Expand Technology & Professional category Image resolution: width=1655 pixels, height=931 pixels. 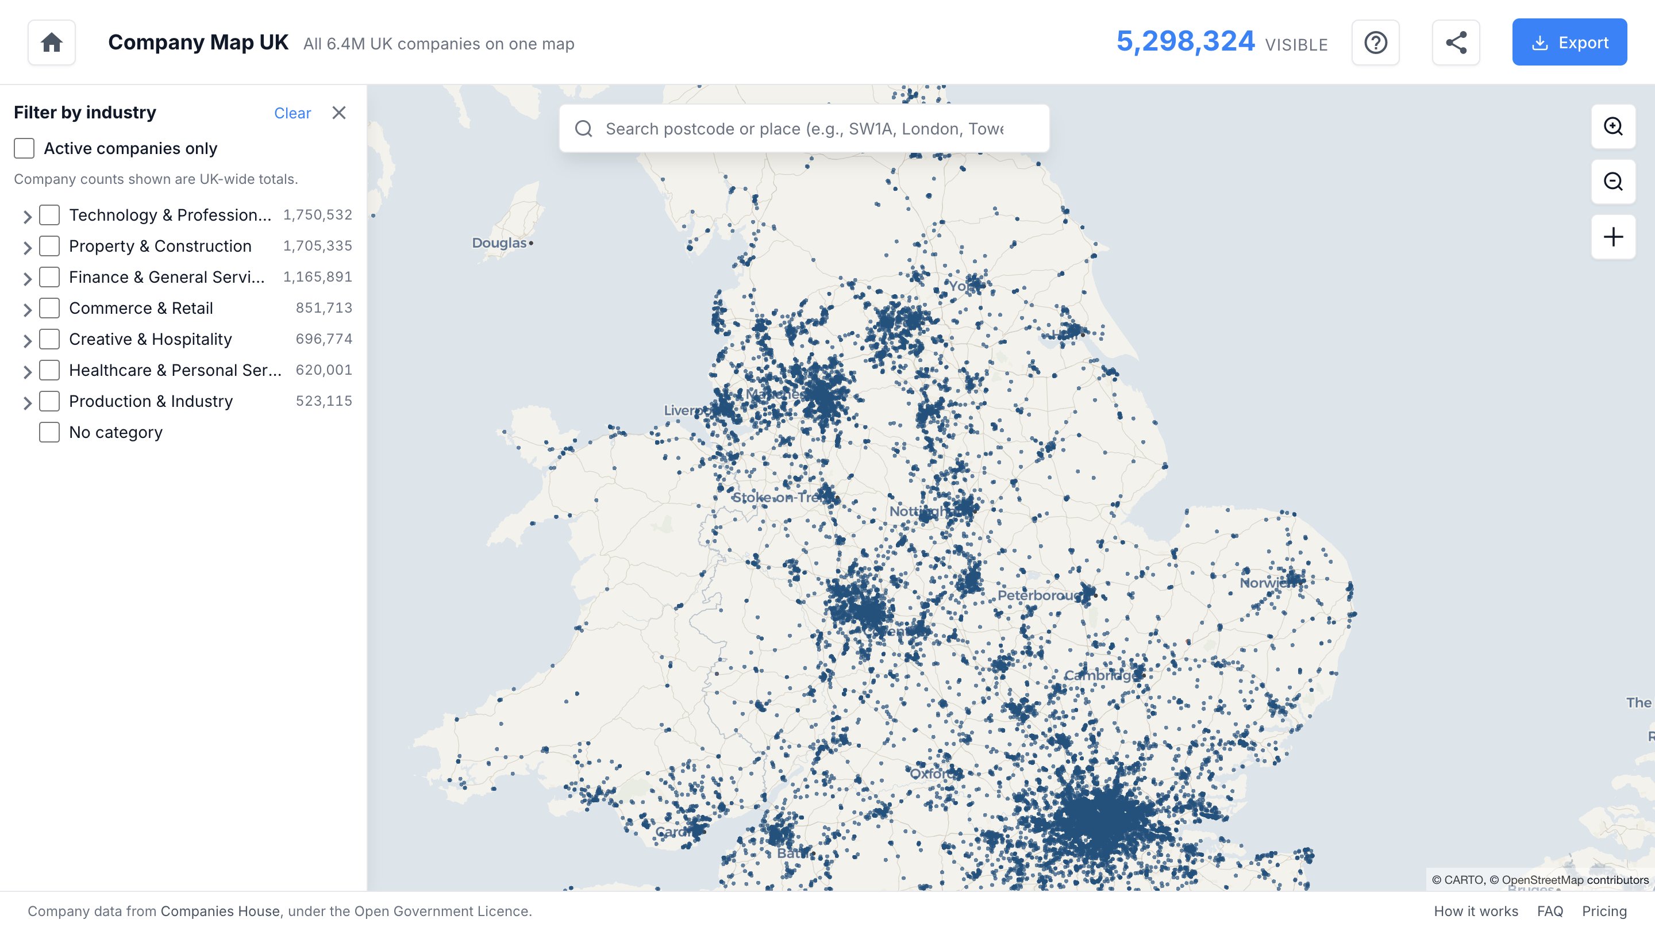(x=27, y=217)
